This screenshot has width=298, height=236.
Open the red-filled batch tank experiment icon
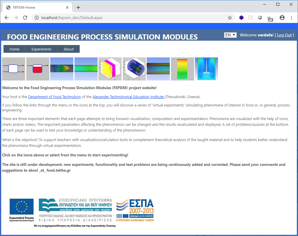click(38, 69)
